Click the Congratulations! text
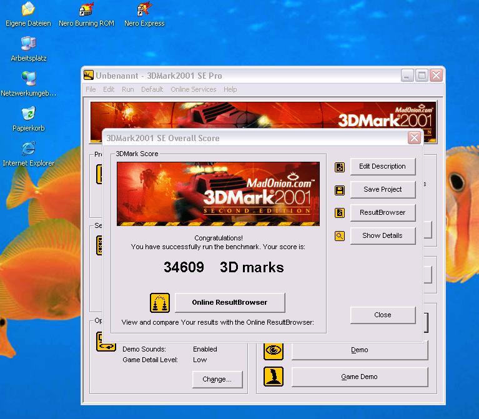This screenshot has width=479, height=419. point(219,238)
